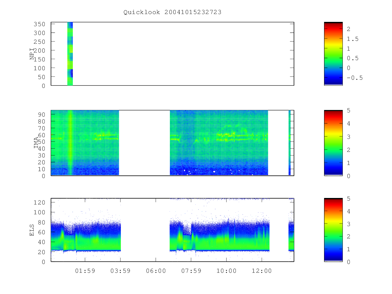Screen dimensions: 392x294
Task: Click the IMA color scale bar
Action: point(333,143)
